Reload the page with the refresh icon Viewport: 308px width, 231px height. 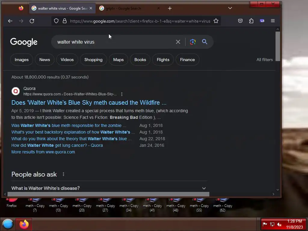32,21
